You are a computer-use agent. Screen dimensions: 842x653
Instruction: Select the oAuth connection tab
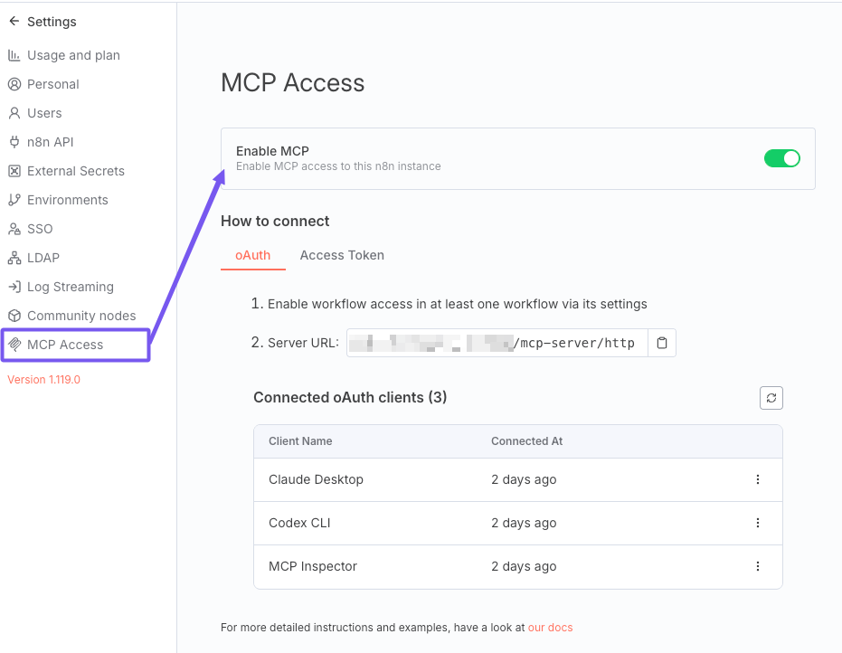[252, 255]
